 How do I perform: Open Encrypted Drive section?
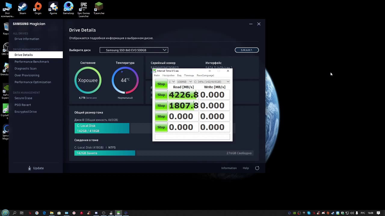point(26,112)
